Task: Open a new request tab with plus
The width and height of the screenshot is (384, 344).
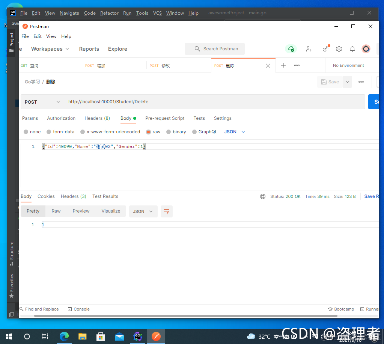Action: click(x=283, y=65)
